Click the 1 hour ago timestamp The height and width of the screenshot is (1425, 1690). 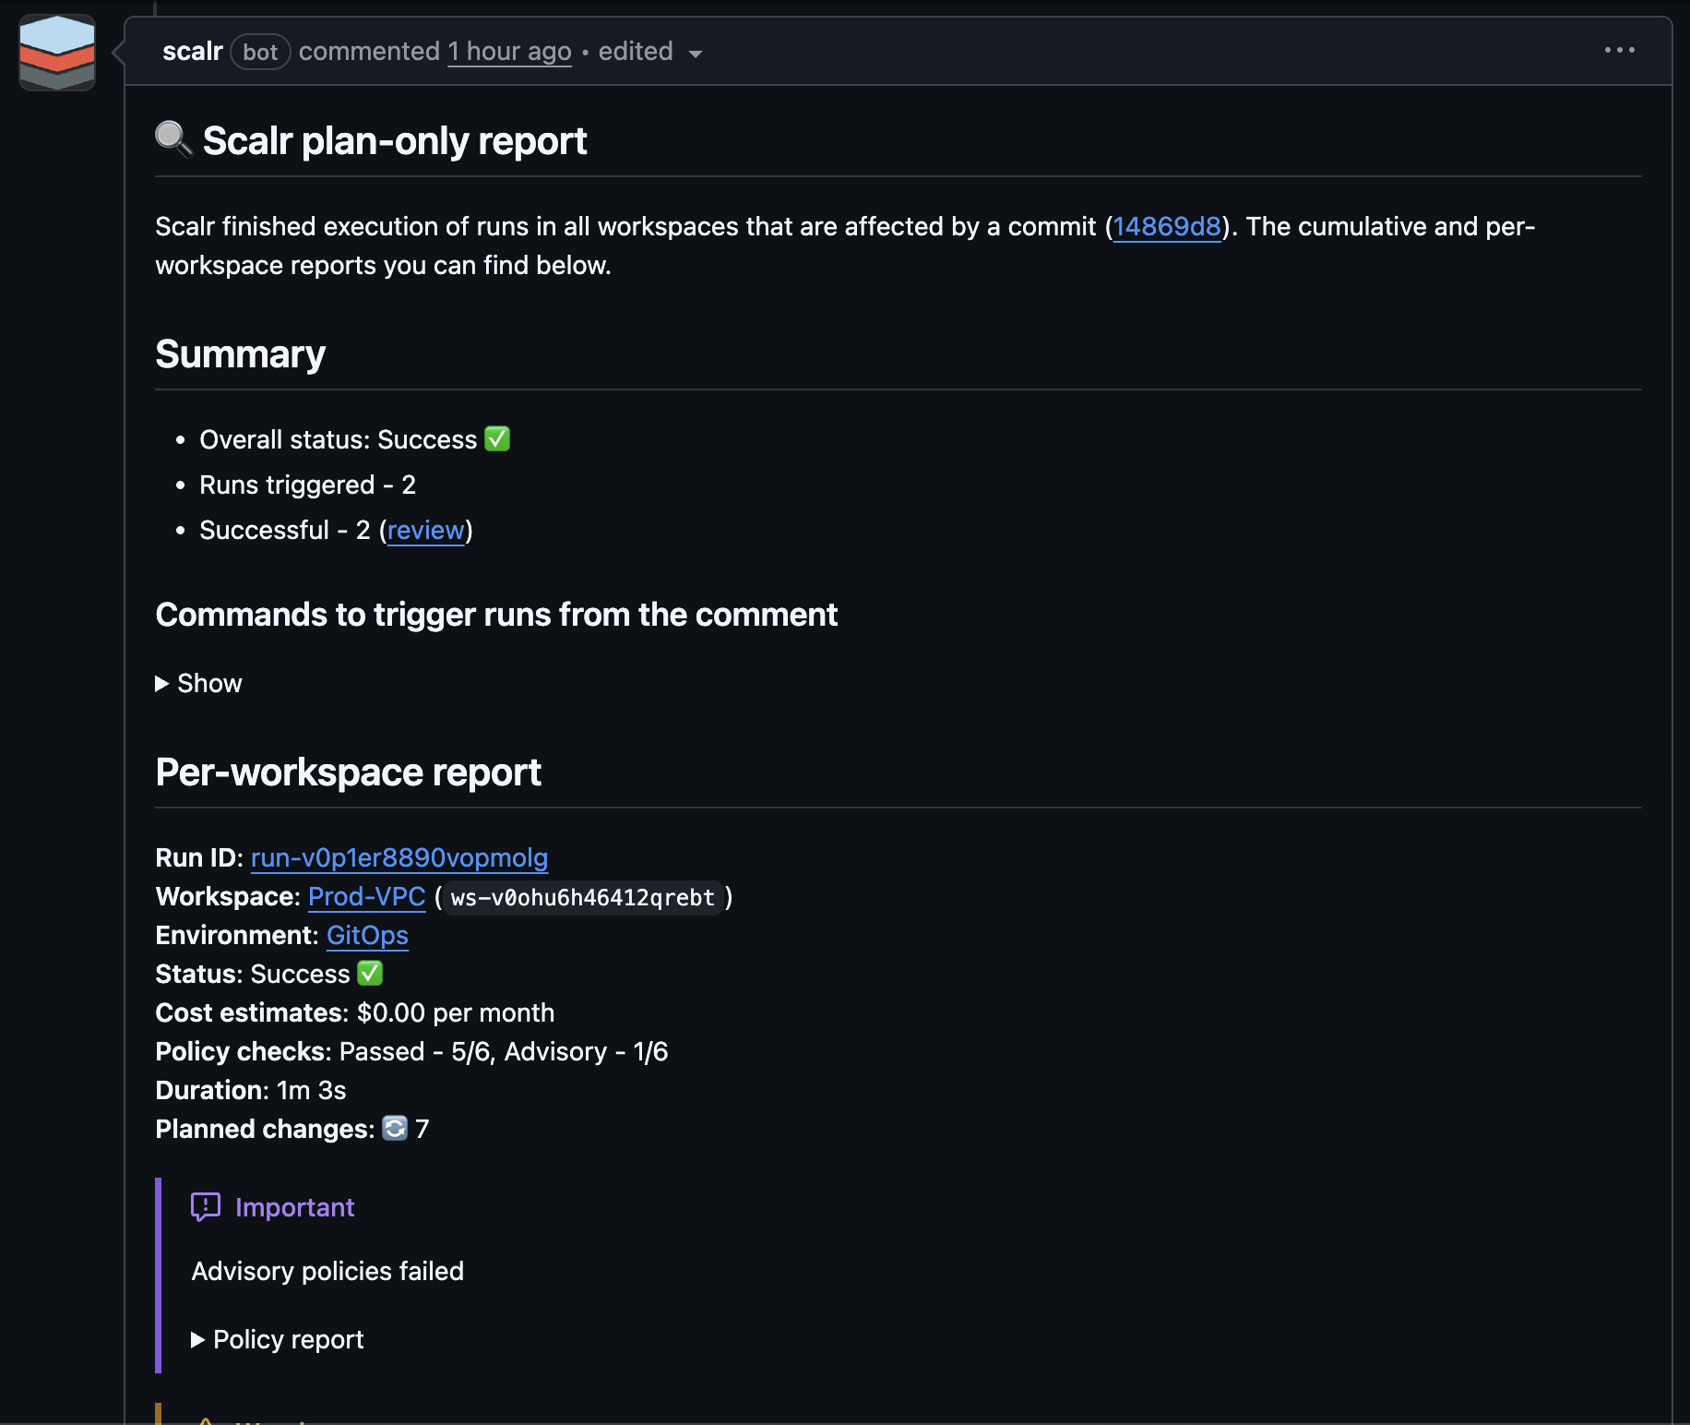509,52
